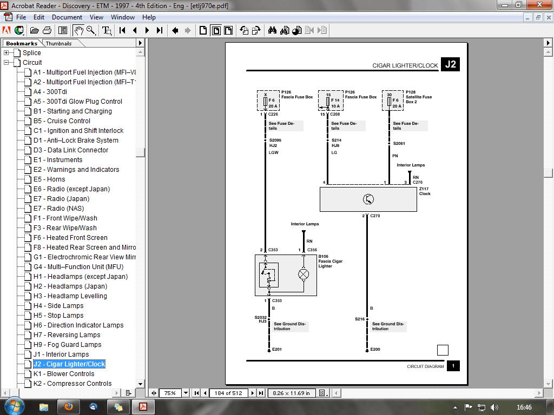Viewport: 554px width, 415px height.
Task: Enable Fit in Window page view
Action: point(216,31)
